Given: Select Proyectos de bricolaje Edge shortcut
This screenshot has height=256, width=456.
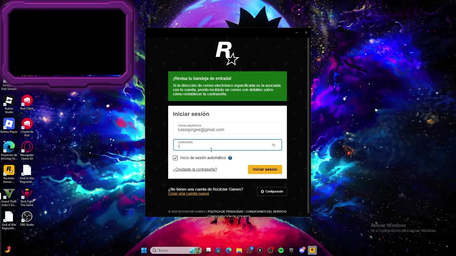Looking at the screenshot, I should 9,151.
